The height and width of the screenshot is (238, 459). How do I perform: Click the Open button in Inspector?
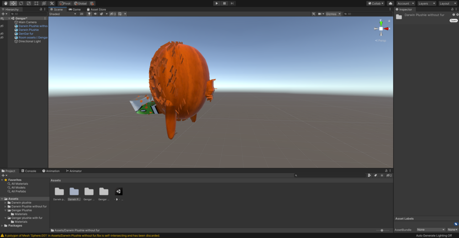coord(454,21)
